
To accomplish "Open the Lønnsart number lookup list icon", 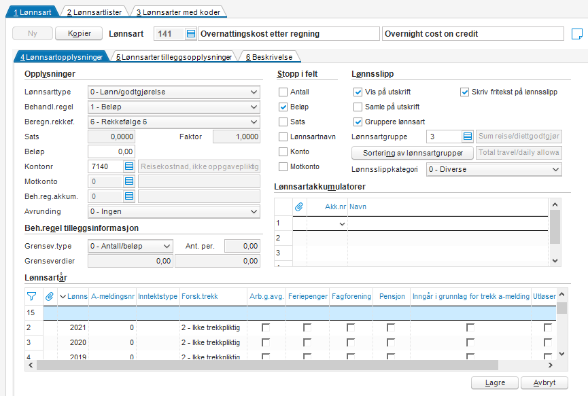I will pyautogui.click(x=190, y=34).
